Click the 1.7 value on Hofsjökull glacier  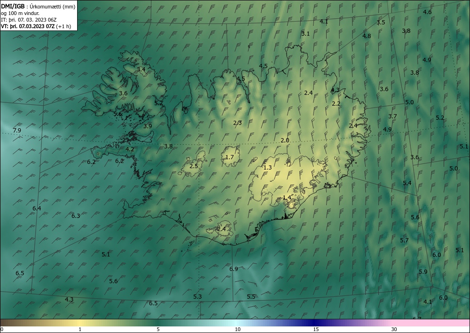(230, 157)
